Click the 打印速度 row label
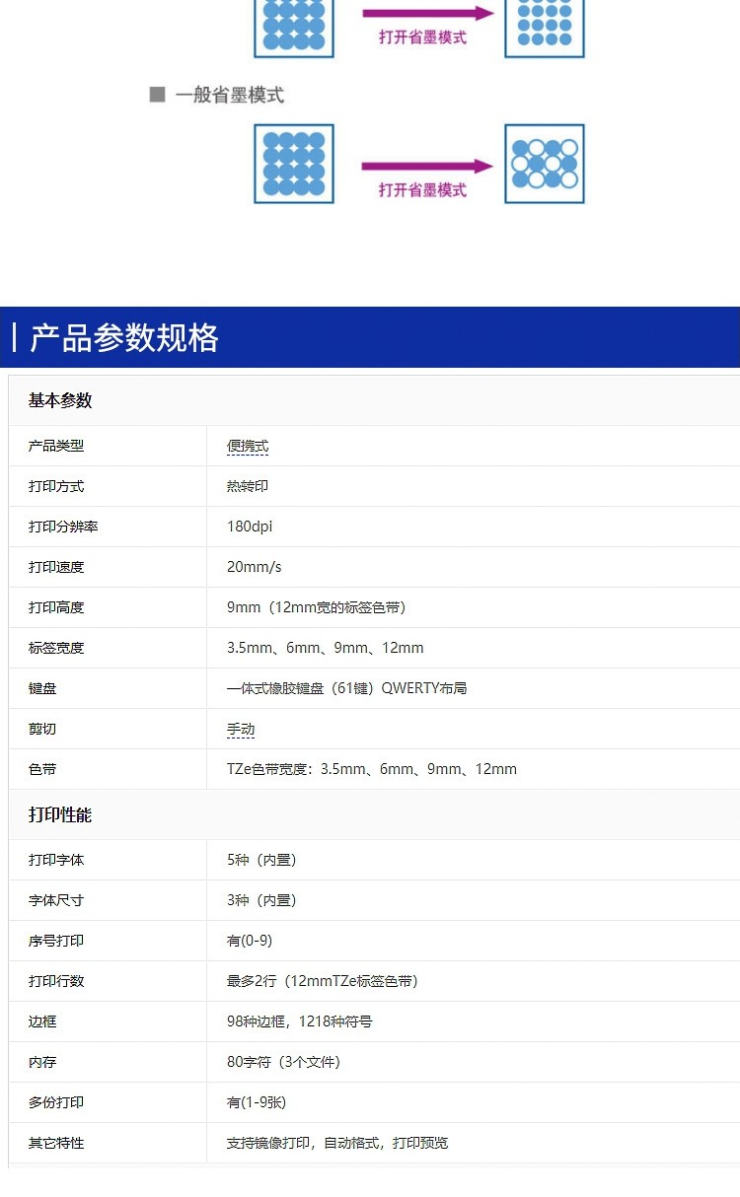This screenshot has width=740, height=1197. click(56, 567)
